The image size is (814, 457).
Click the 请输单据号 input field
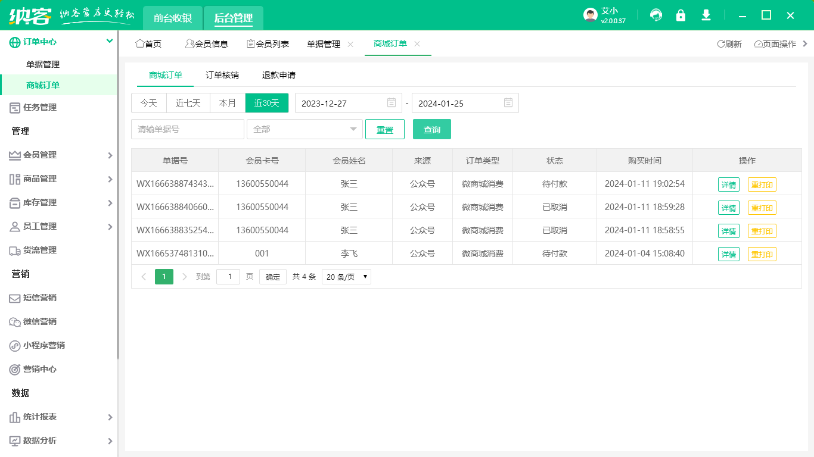pyautogui.click(x=187, y=129)
